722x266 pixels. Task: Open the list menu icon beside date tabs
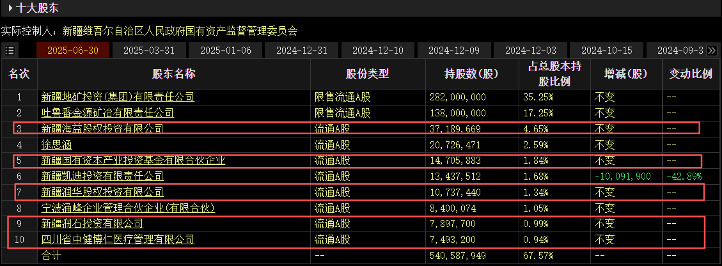(9, 51)
